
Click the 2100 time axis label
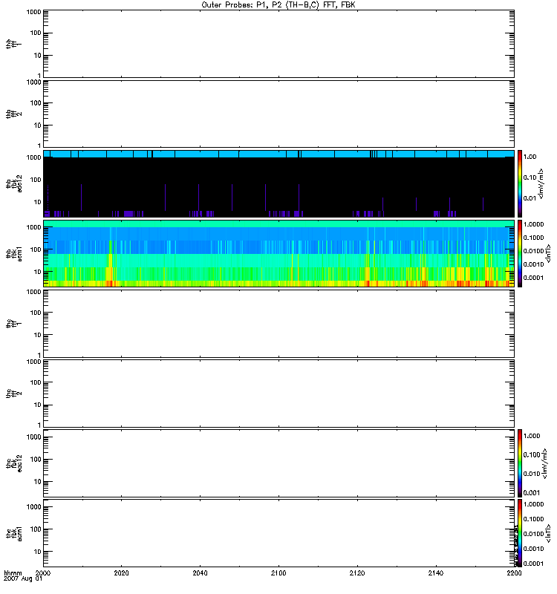click(x=278, y=574)
